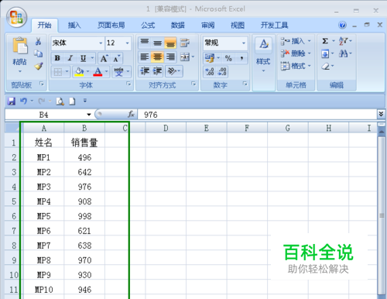
Task: Click the Find binoculars icon
Action: [343, 53]
